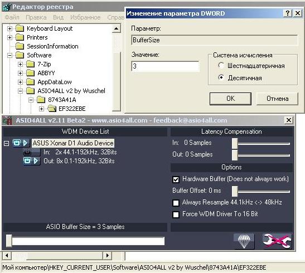The height and width of the screenshot is (273, 305).
Task: Click the Registry Editor app icon in title bar
Action: pyautogui.click(x=7, y=7)
